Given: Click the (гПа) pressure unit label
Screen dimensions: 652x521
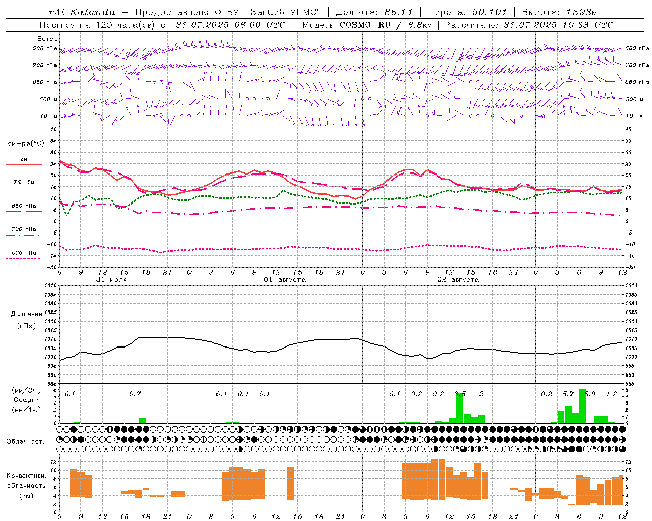Looking at the screenshot, I should [x=26, y=326].
